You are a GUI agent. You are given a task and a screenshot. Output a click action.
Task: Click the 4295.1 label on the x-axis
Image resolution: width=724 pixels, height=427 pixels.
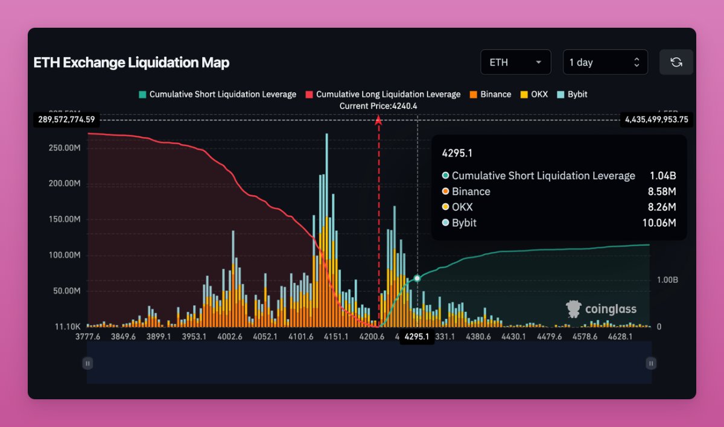coord(416,338)
